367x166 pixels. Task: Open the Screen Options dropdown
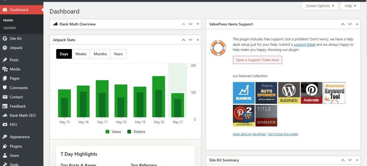pos(320,6)
